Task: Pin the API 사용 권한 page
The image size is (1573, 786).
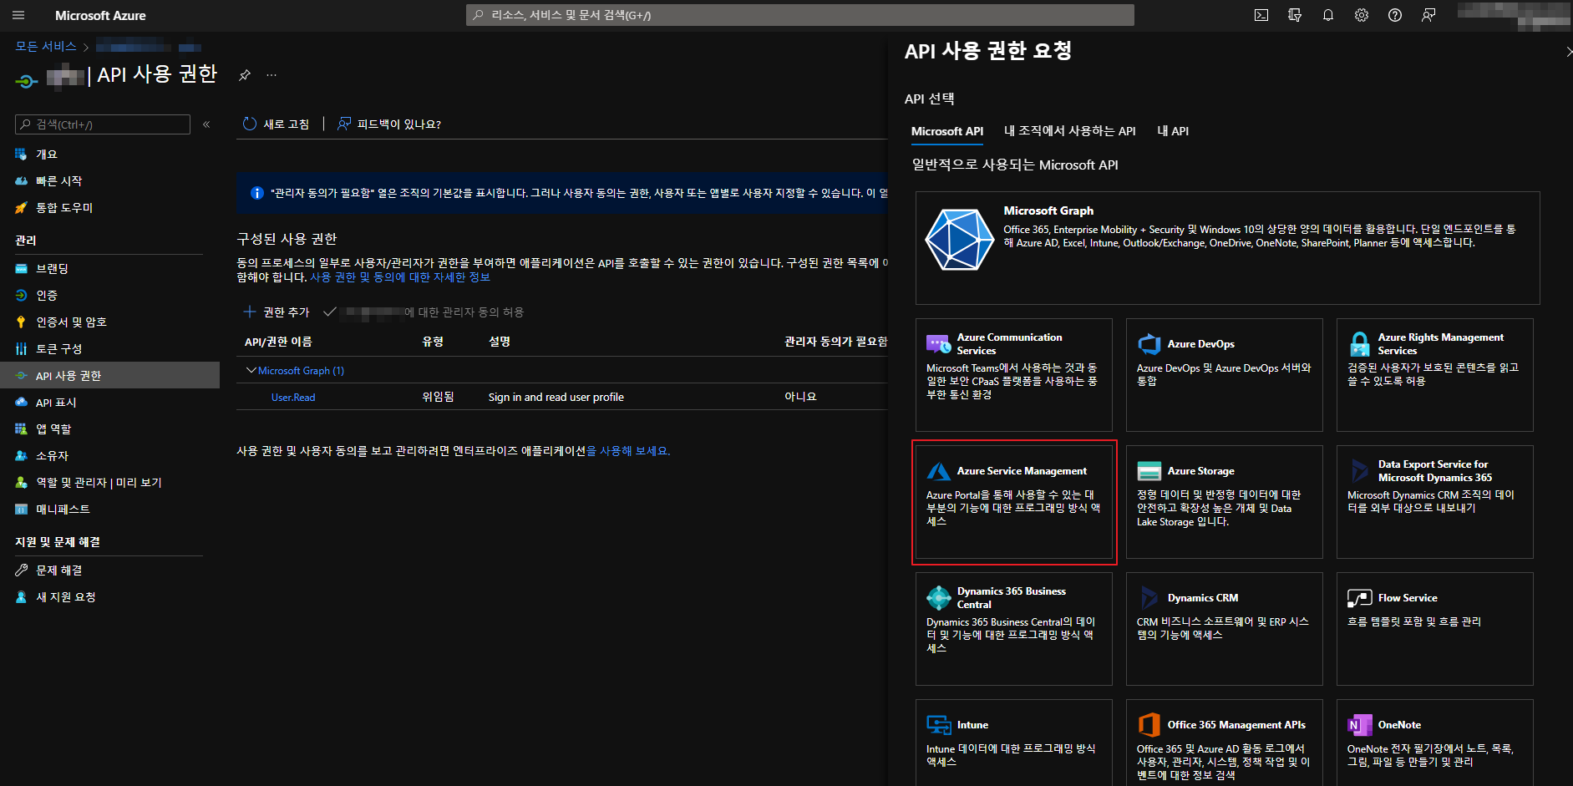Action: coord(245,75)
